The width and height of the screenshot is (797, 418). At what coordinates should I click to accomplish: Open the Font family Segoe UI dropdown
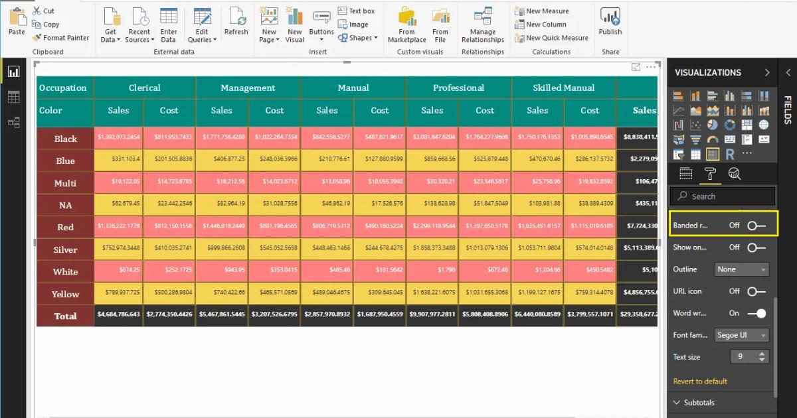tap(741, 335)
